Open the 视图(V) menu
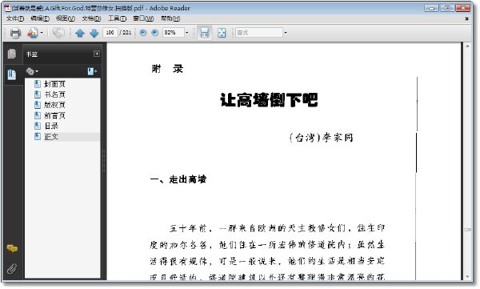This screenshot has width=480, height=289. pos(66,18)
